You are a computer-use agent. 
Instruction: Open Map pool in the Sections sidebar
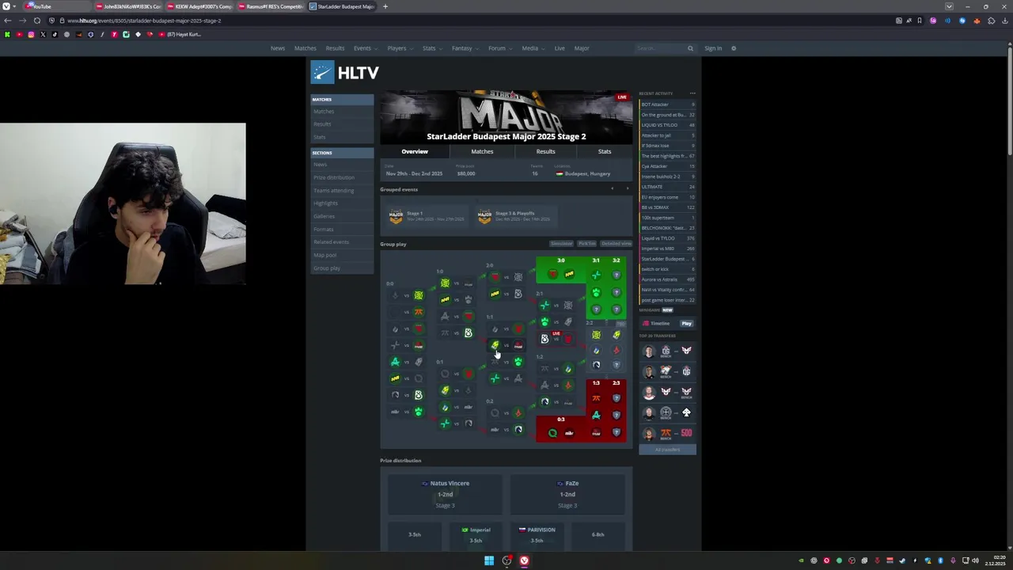pos(325,255)
